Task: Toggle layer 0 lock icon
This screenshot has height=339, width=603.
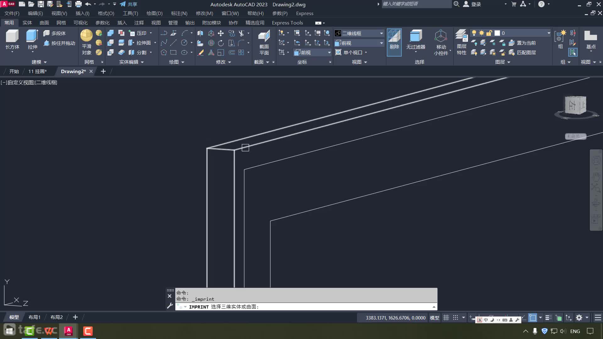Action: [489, 33]
